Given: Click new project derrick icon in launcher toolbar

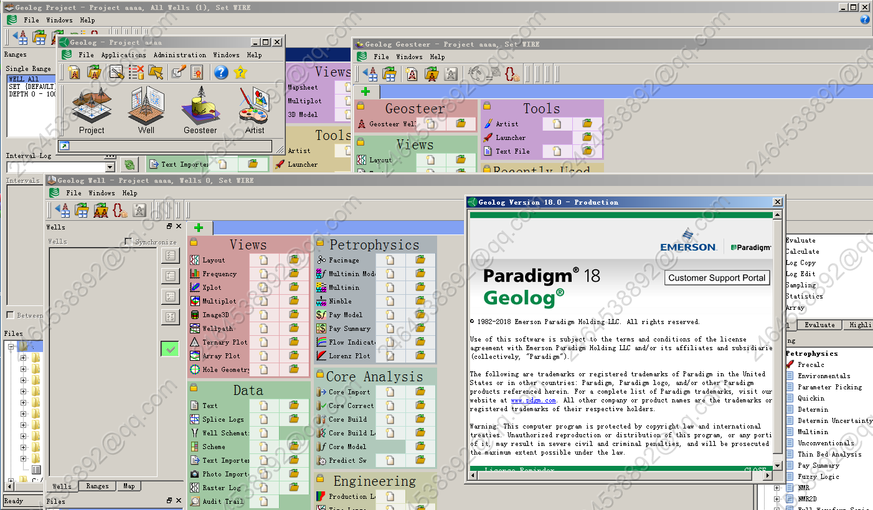Looking at the screenshot, I should pyautogui.click(x=75, y=72).
